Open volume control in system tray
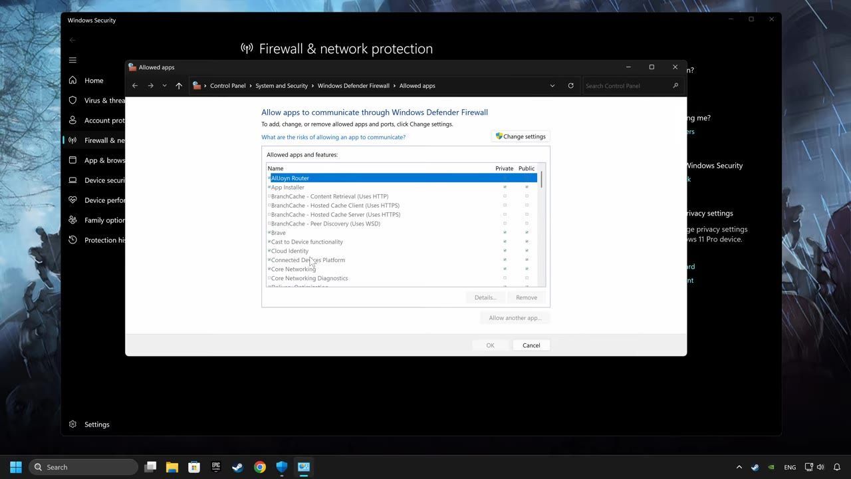 pos(820,467)
